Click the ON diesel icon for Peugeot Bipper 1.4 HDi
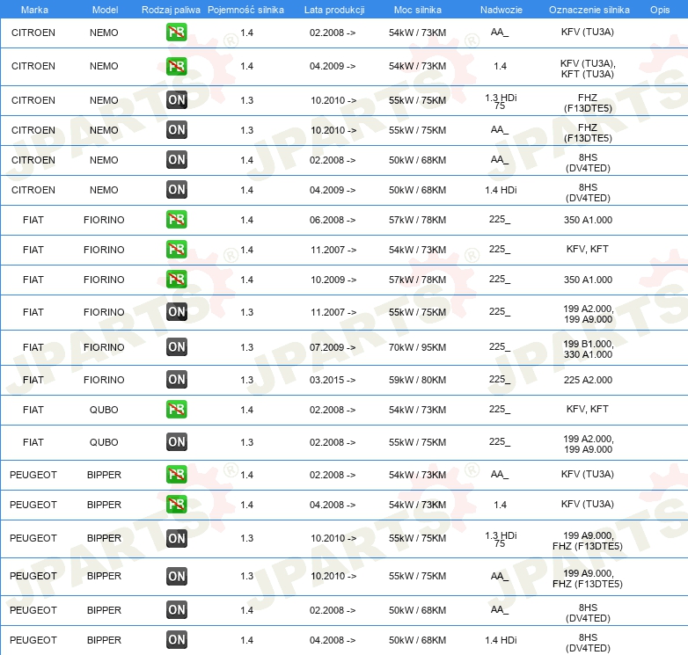 coord(176,640)
